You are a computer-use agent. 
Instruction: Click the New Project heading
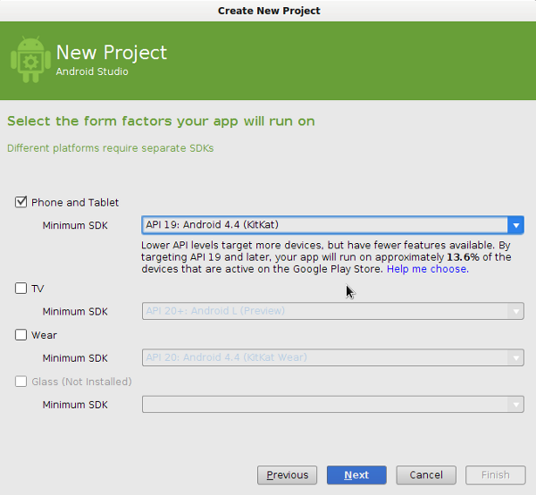tap(112, 53)
